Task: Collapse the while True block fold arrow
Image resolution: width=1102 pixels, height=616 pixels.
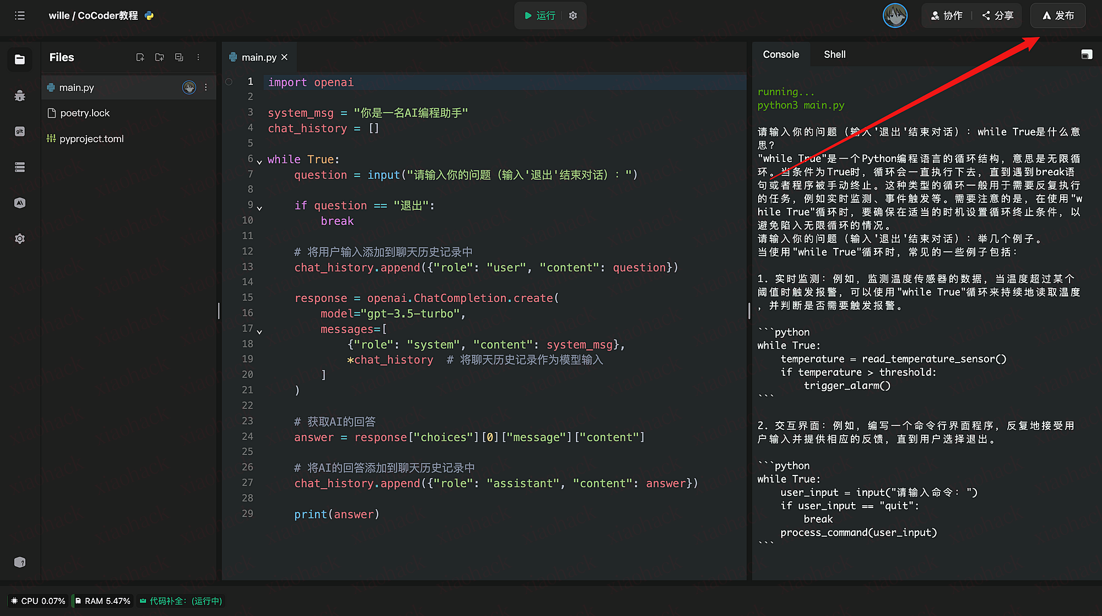Action: [260, 161]
